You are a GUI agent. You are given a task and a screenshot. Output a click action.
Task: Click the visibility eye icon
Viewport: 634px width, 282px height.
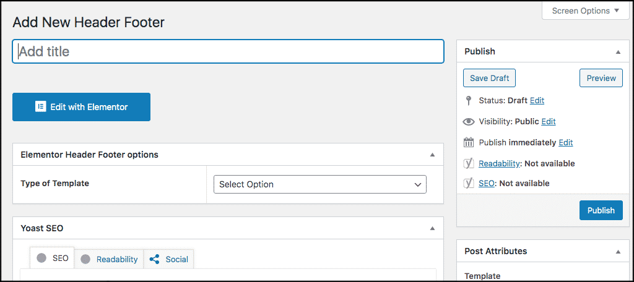tap(468, 121)
